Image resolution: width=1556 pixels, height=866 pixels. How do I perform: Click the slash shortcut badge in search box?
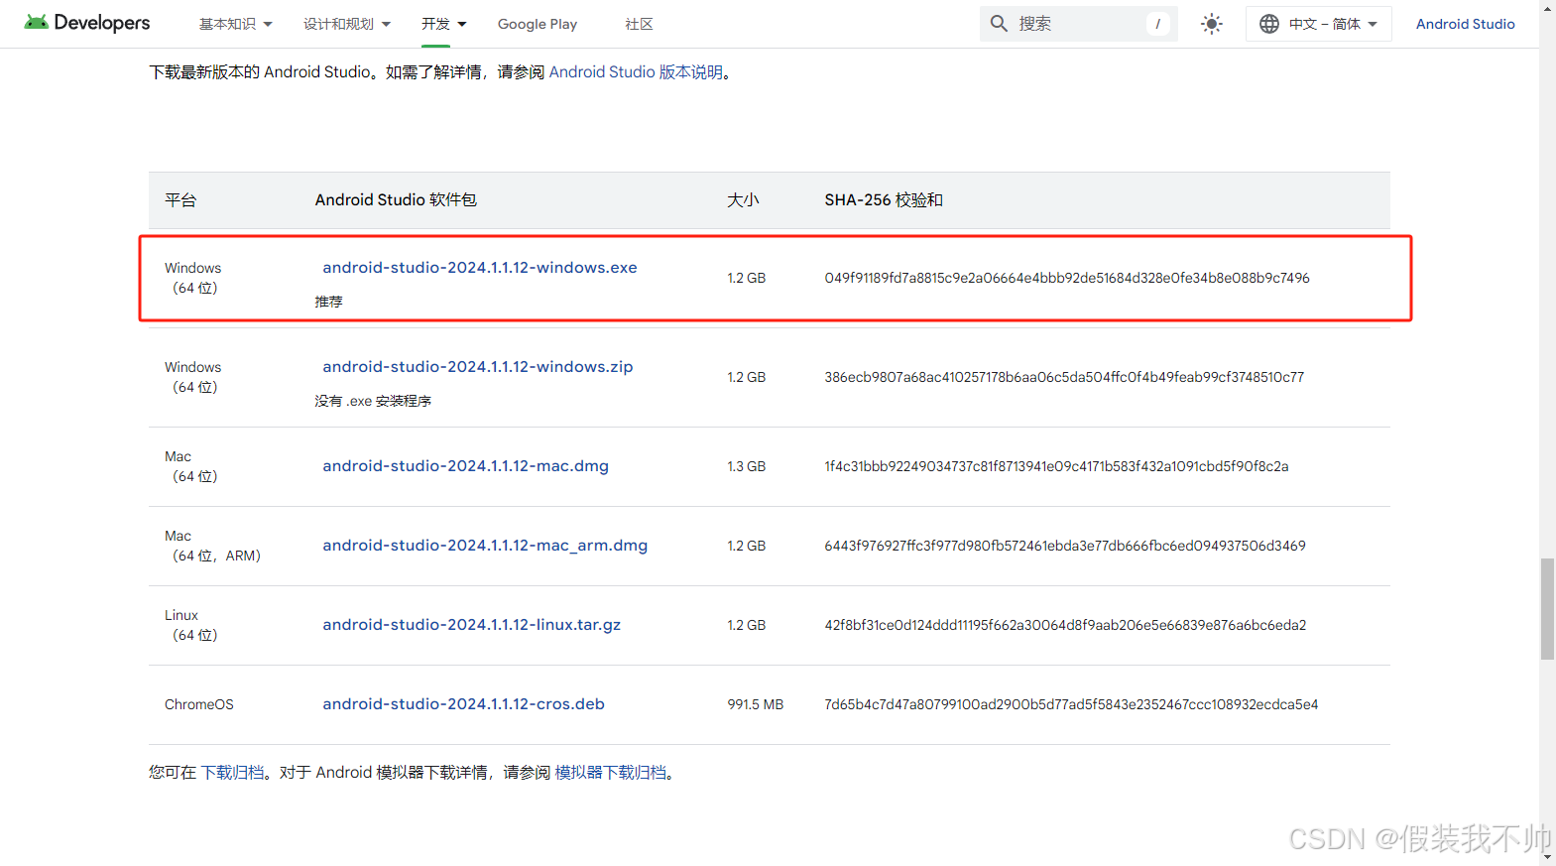[x=1157, y=24]
